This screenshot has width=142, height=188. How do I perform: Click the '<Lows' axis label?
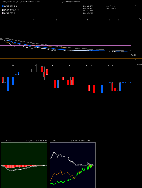(140, 64)
